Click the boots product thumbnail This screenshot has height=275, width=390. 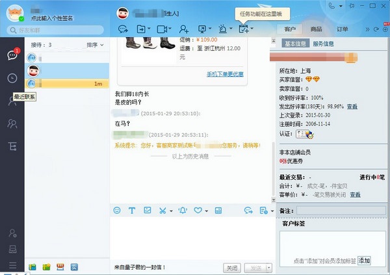[150, 43]
